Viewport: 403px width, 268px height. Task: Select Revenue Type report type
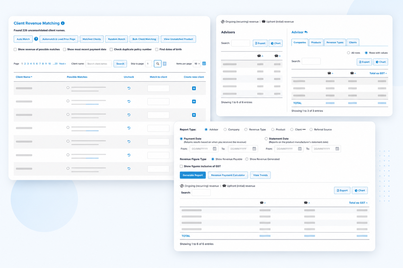click(x=246, y=130)
